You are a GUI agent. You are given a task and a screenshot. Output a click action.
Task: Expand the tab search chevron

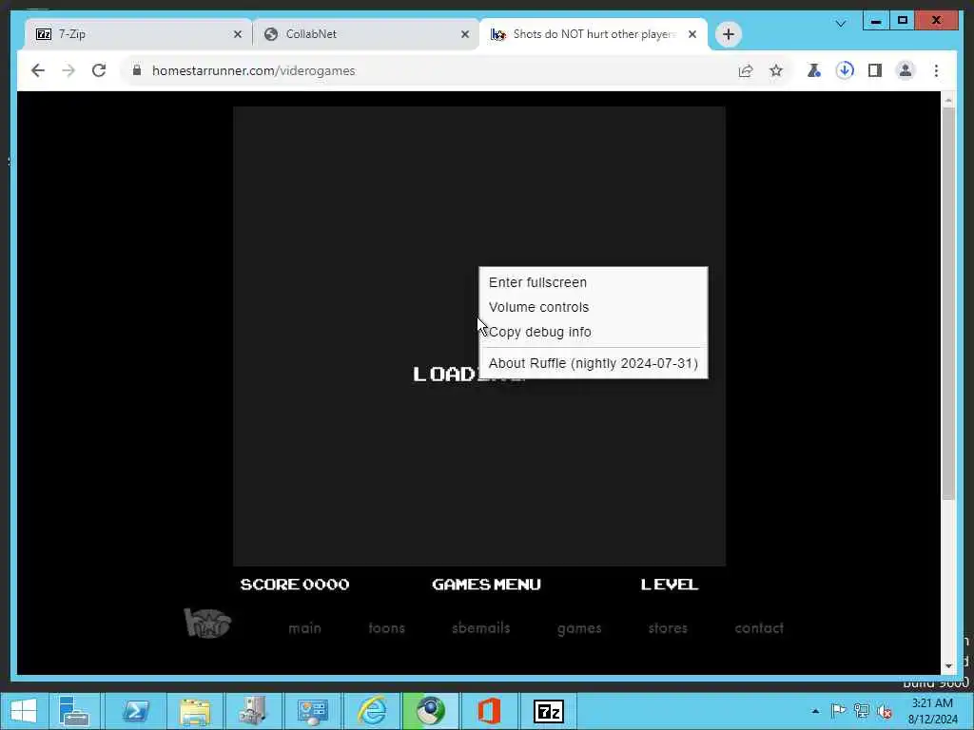point(841,24)
